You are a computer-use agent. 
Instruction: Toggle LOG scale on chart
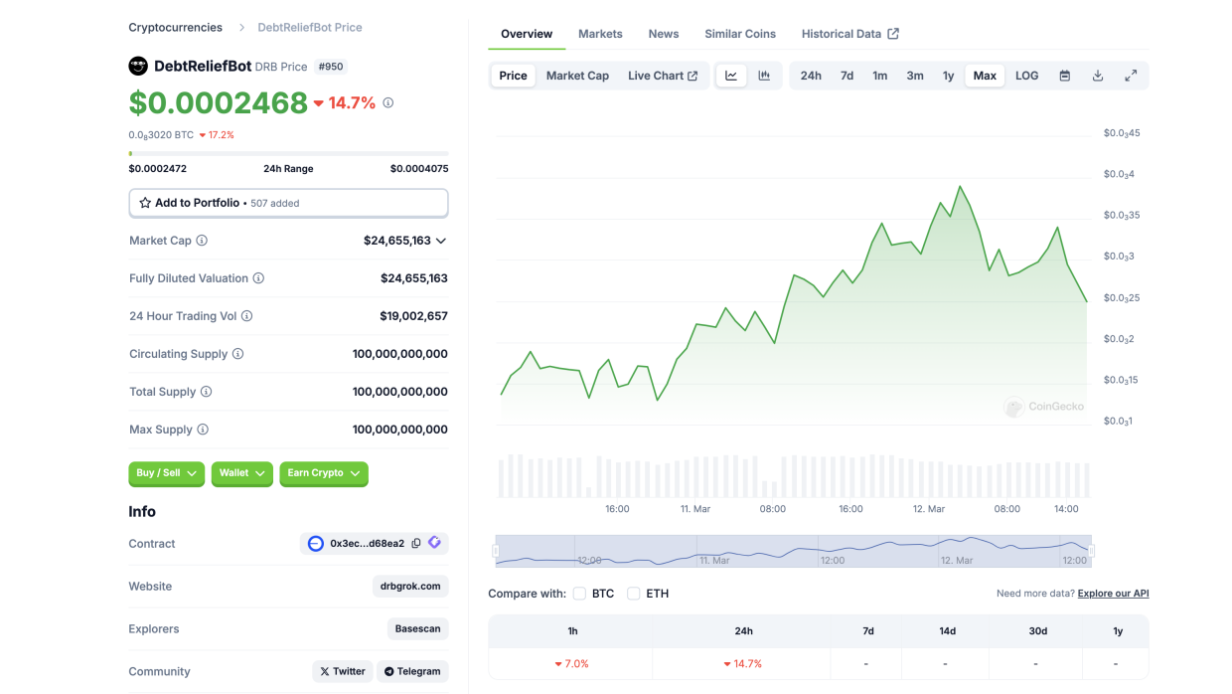(1026, 76)
